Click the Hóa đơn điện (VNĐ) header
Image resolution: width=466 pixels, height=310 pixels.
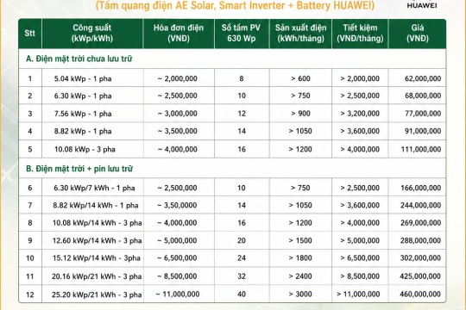pos(179,34)
